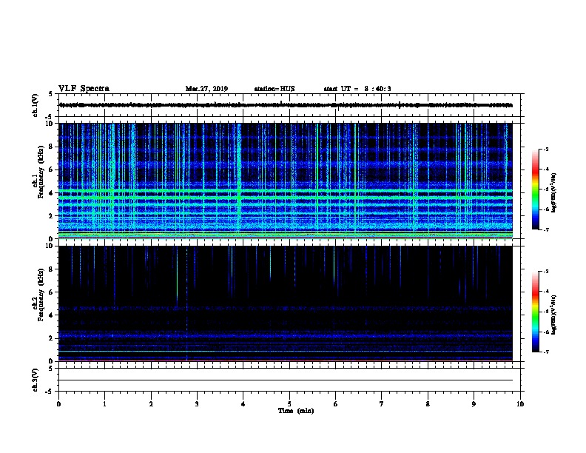586x453 pixels.
Task: Click the "ch.3(V)" axis label
Action: (x=35, y=380)
